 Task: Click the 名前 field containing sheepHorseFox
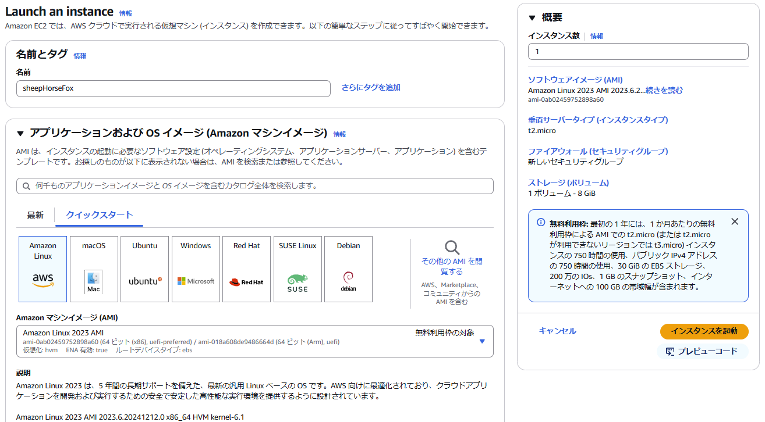tap(173, 88)
